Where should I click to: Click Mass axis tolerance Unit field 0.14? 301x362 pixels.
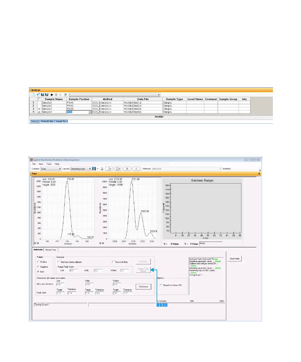(x=60, y=284)
